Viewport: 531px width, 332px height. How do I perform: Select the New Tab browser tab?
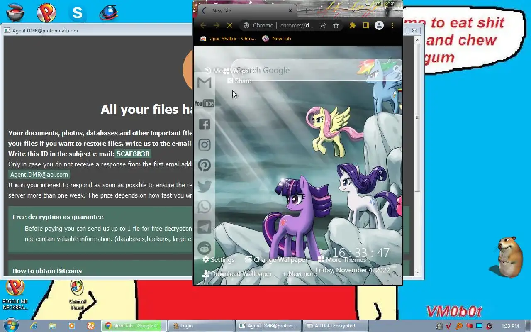[x=247, y=11]
